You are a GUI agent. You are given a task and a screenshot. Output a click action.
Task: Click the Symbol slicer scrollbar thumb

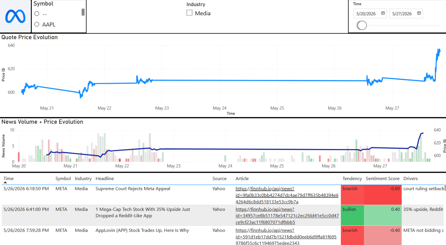83,12
